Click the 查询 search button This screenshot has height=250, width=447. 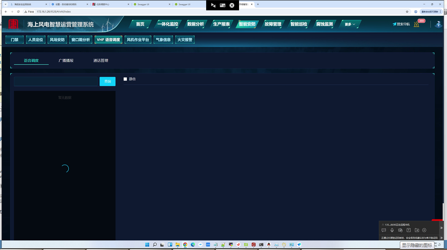(108, 82)
